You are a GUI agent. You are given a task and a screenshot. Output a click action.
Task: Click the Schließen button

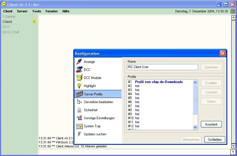215,139
